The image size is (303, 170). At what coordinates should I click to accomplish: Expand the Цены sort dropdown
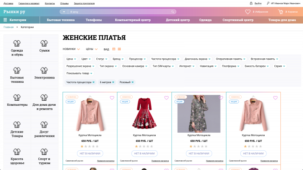(x=92, y=49)
